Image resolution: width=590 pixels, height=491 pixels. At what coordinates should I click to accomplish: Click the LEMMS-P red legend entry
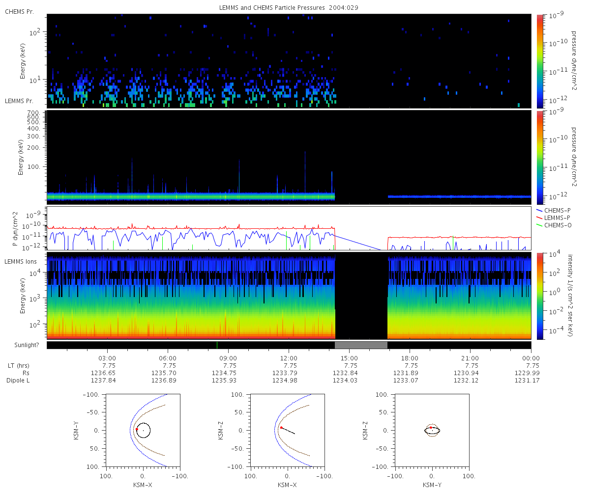pyautogui.click(x=557, y=218)
